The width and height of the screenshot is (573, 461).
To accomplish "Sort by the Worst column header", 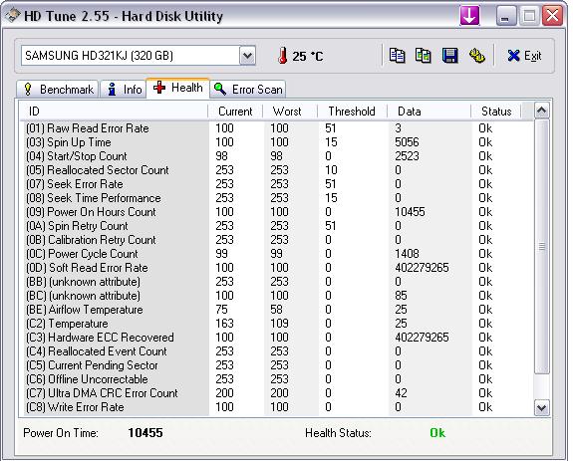I will pyautogui.click(x=290, y=112).
